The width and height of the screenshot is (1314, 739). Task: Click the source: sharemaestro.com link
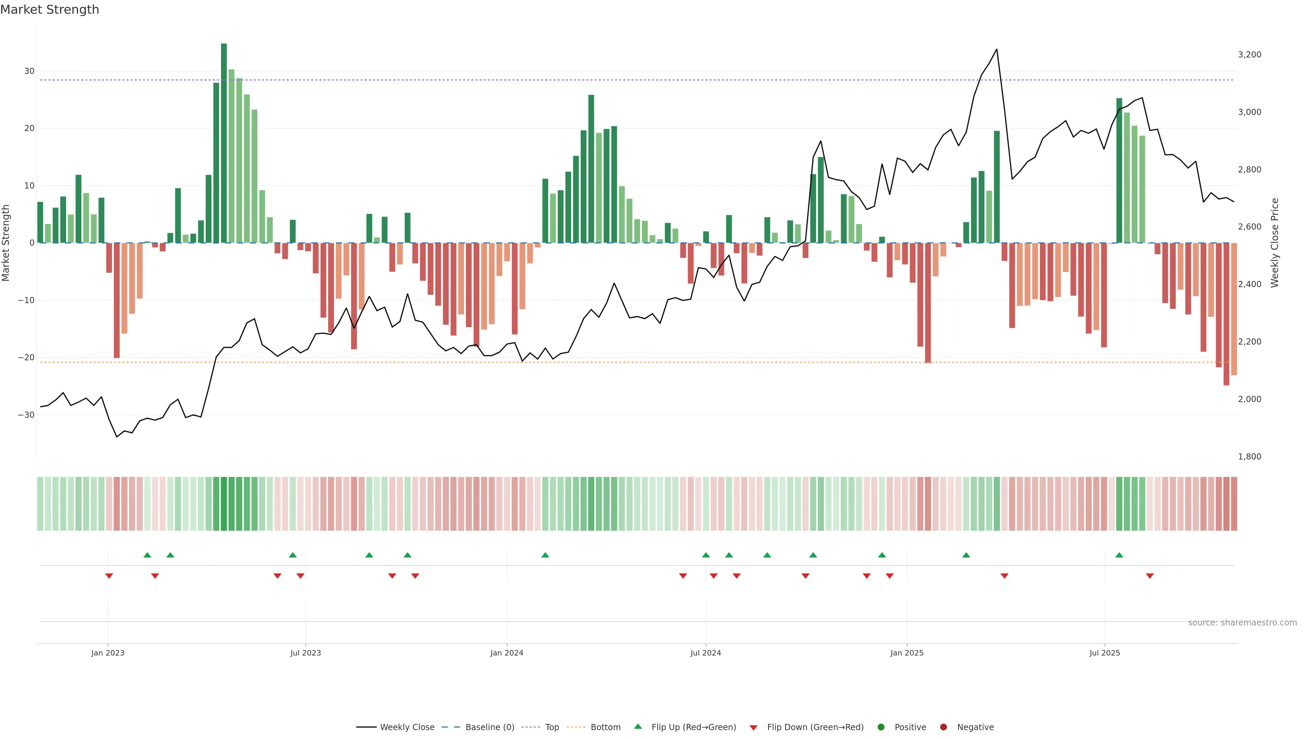tap(1242, 623)
